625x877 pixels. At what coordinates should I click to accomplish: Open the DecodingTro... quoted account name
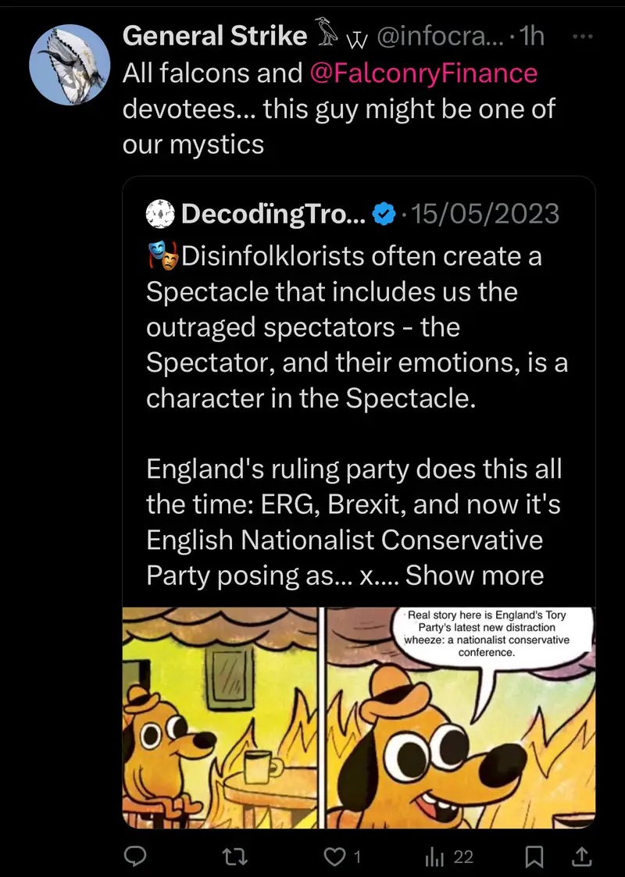point(273,213)
